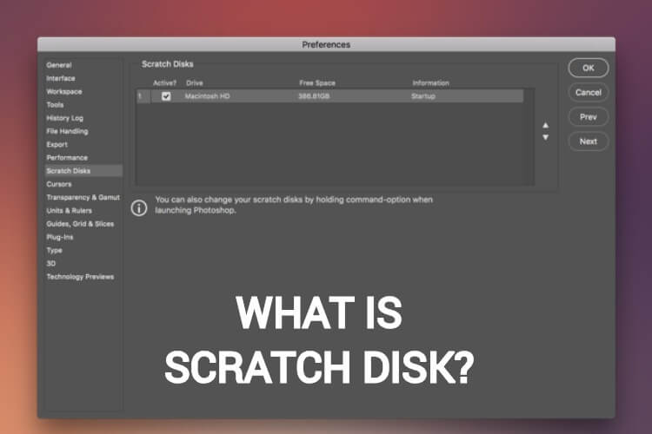Open Transparency & Gamut settings

coord(83,197)
